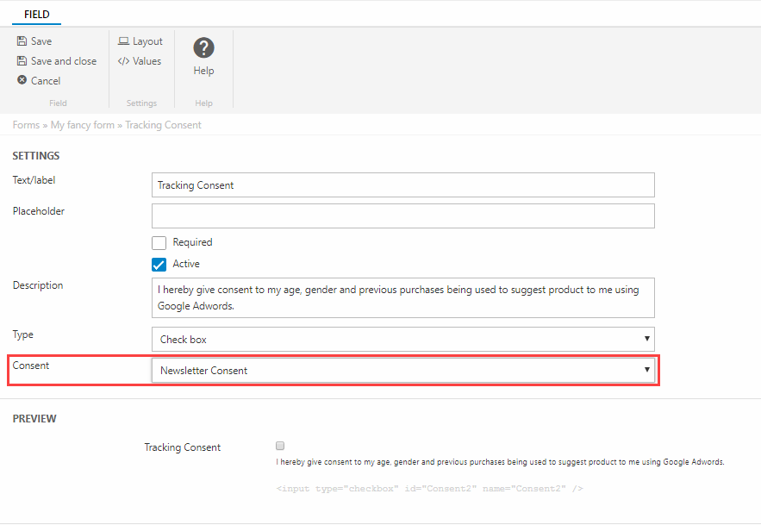Open Help via the question mark icon
The image size is (761, 525).
click(x=203, y=48)
